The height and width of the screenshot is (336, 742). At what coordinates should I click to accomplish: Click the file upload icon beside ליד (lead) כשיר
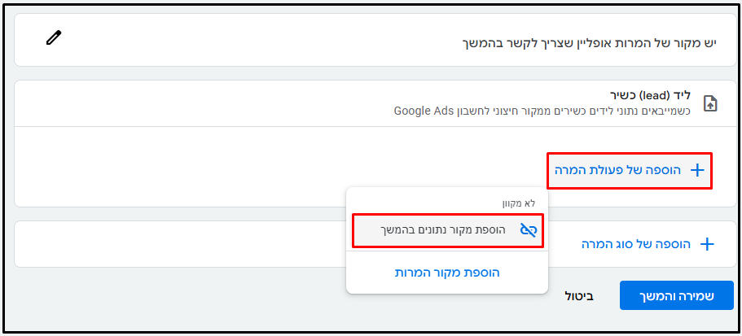click(x=711, y=103)
